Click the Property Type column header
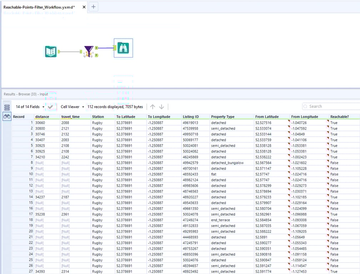 (222, 117)
